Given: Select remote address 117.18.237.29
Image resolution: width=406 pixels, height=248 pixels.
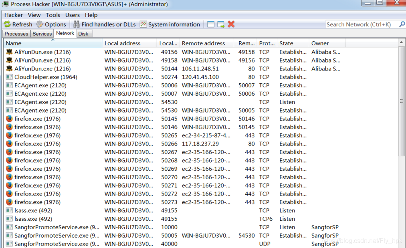Looking at the screenshot, I should pos(200,144).
